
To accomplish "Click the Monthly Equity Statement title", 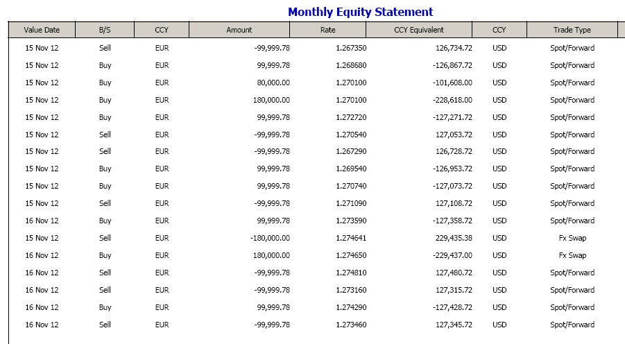I will coord(360,12).
